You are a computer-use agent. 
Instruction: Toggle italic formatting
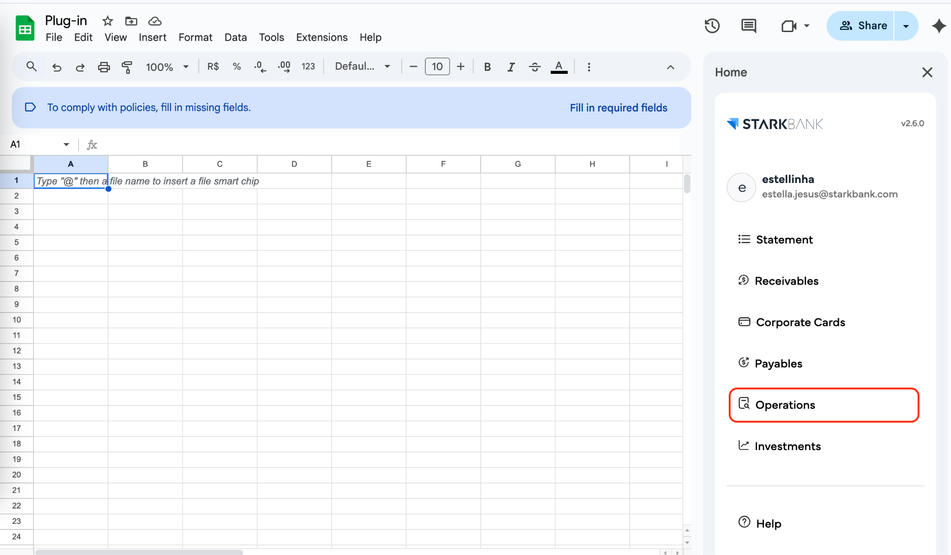pos(511,67)
